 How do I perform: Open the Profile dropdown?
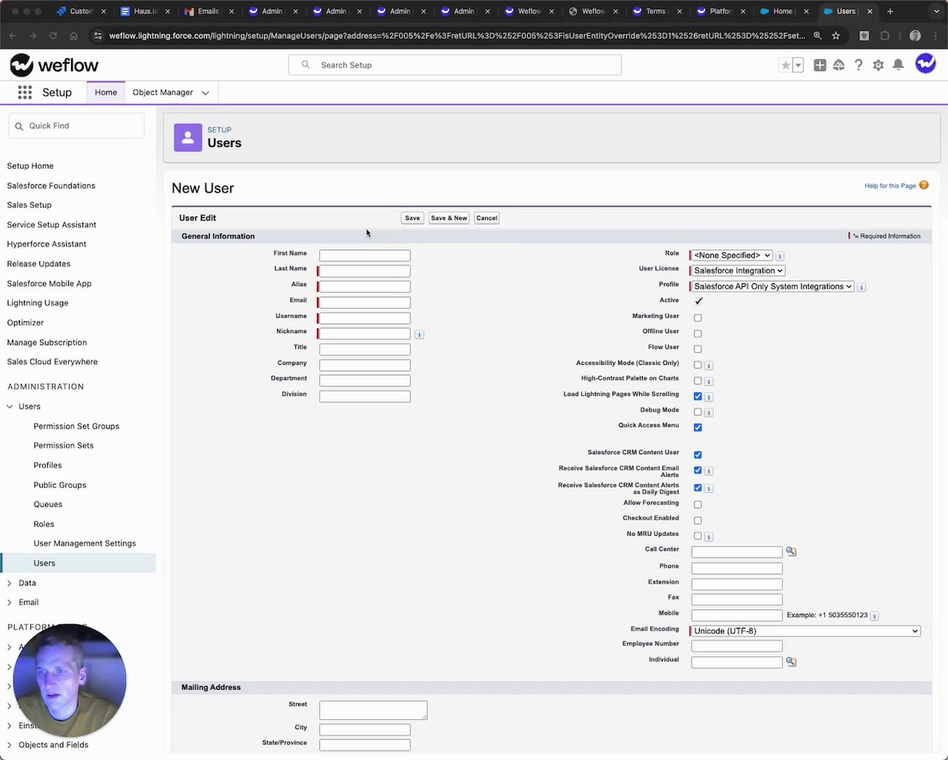click(x=772, y=286)
